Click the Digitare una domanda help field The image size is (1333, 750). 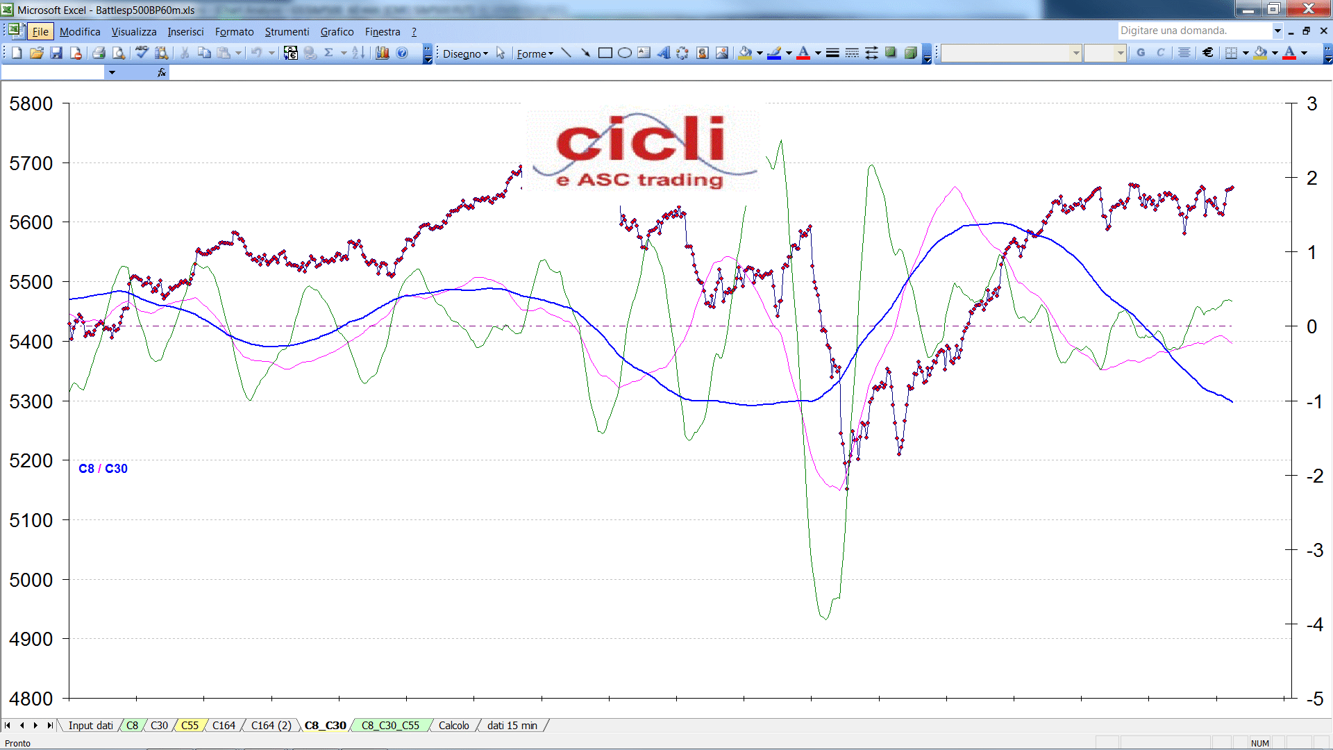click(x=1194, y=31)
